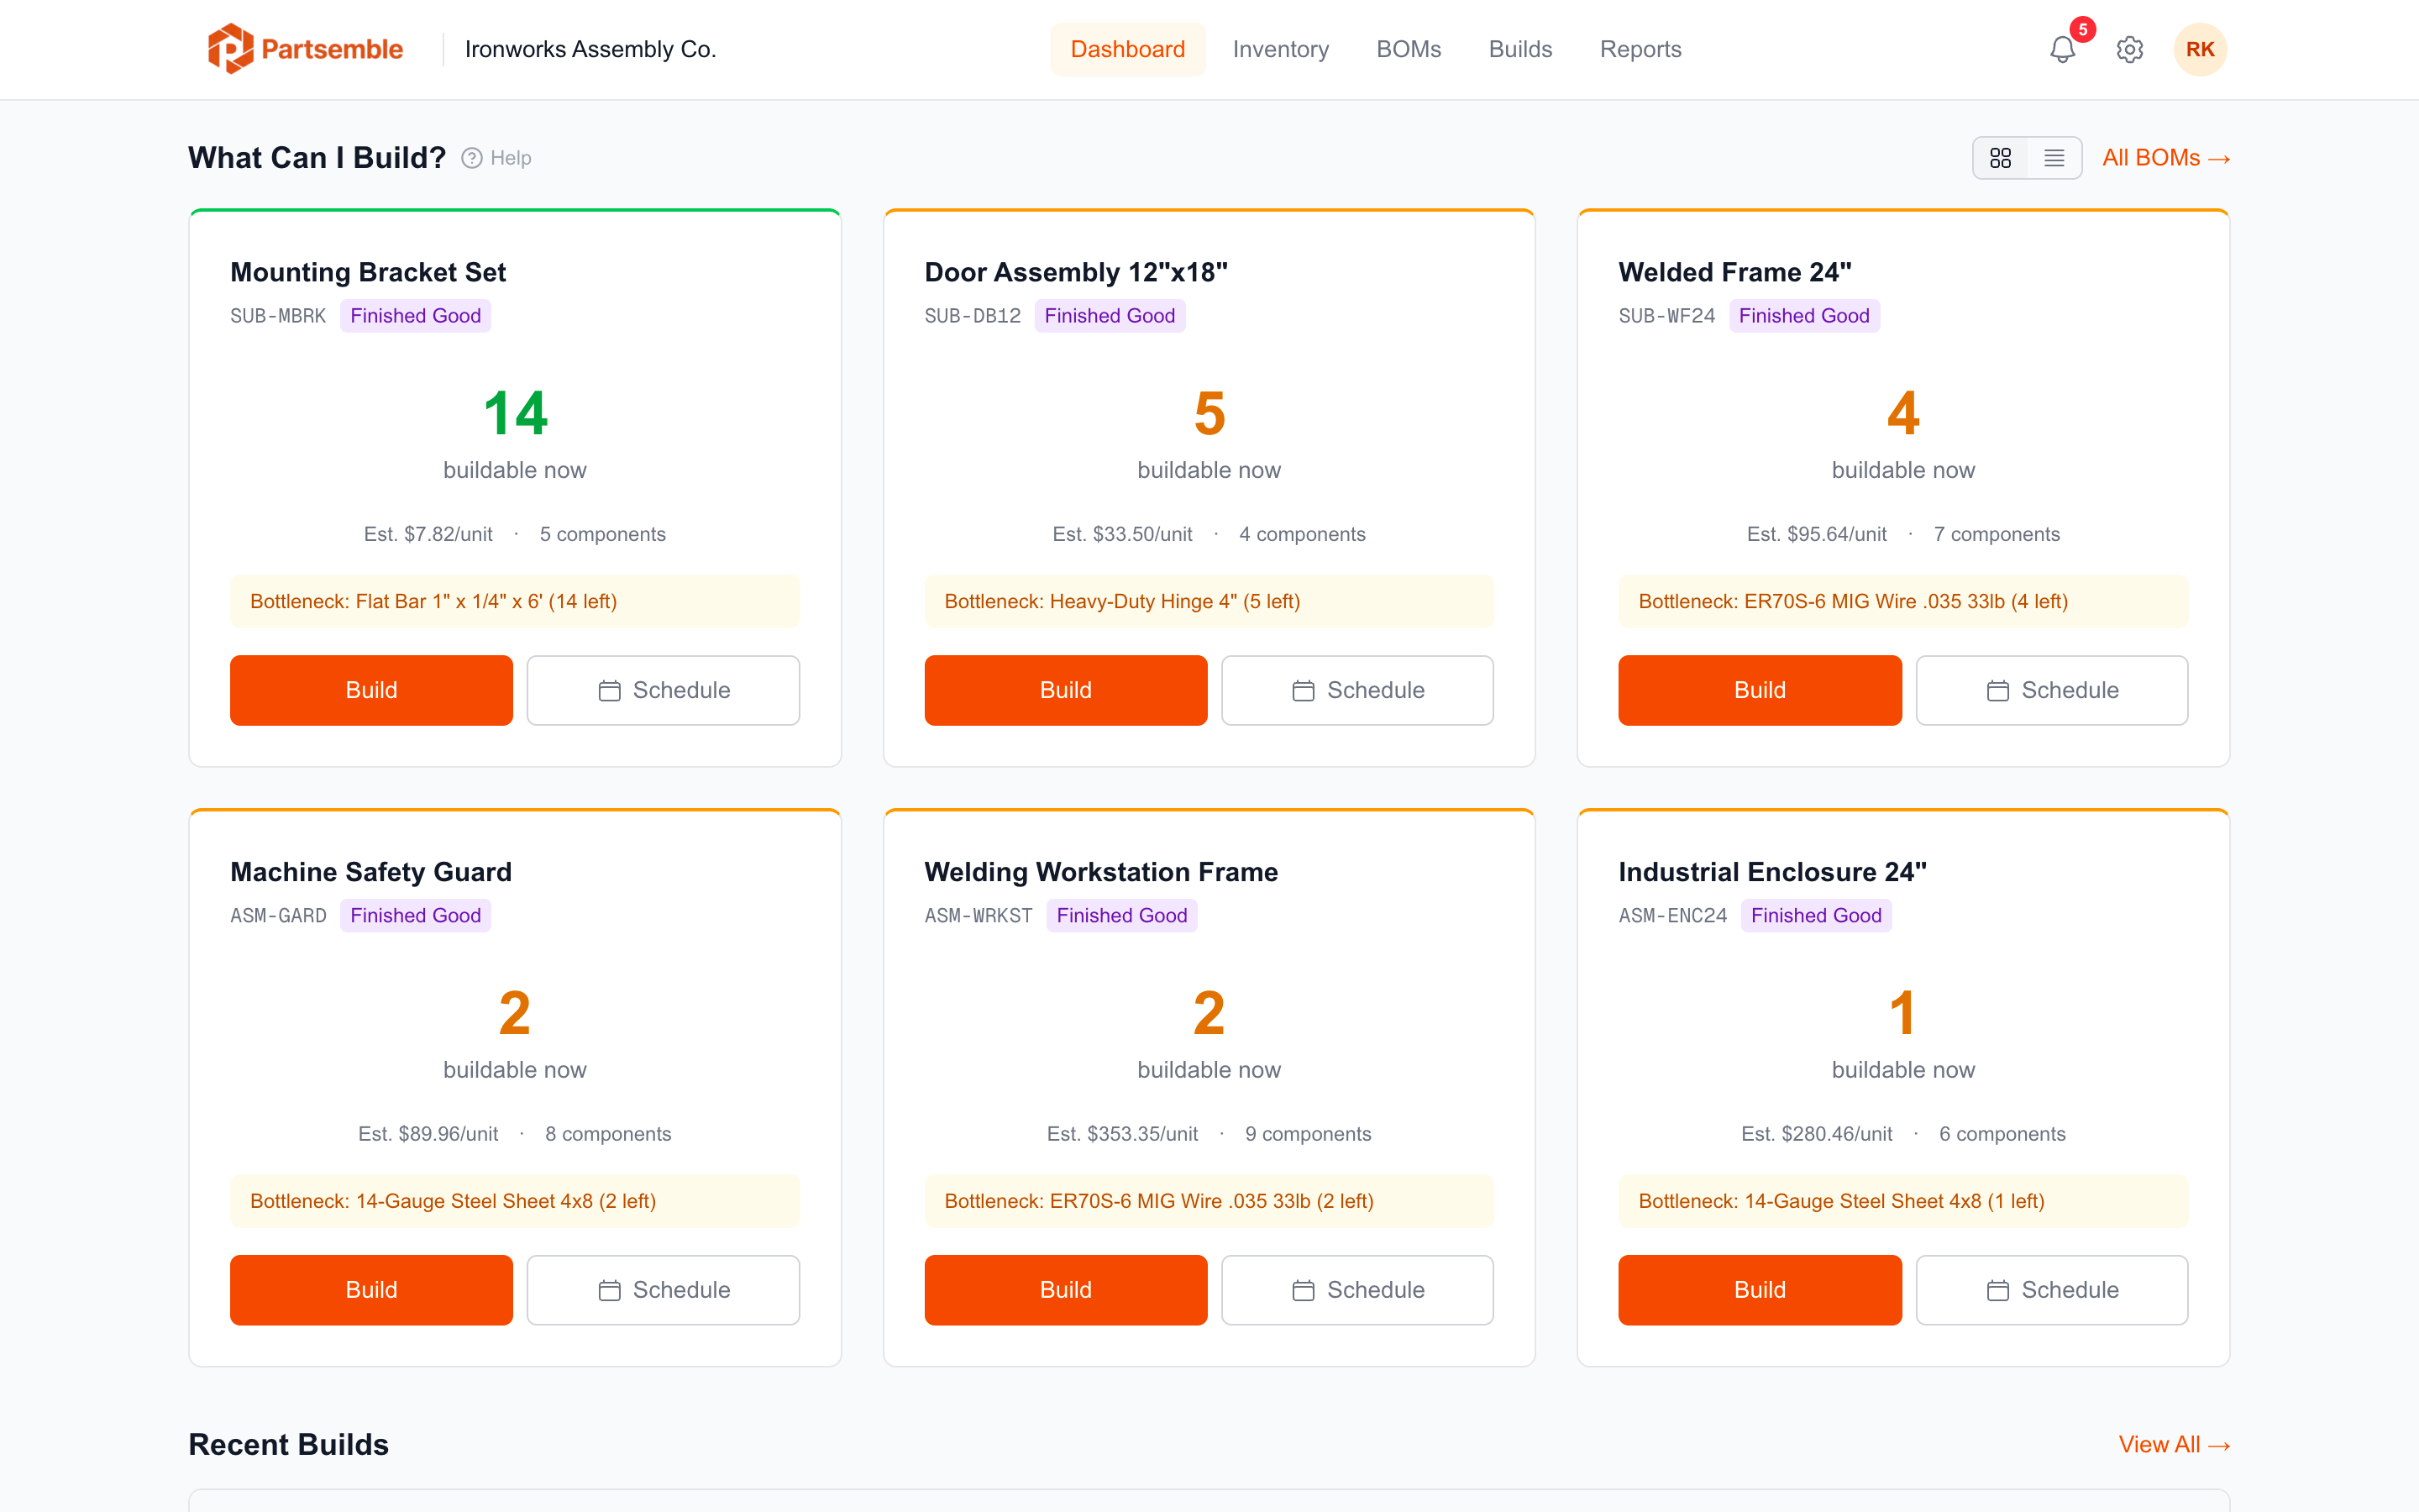Click Finished Good badge on Welding Workstation Frame
The height and width of the screenshot is (1512, 2419).
click(1121, 916)
